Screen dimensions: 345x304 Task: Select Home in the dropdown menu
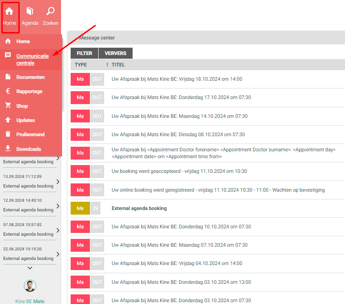(23, 41)
